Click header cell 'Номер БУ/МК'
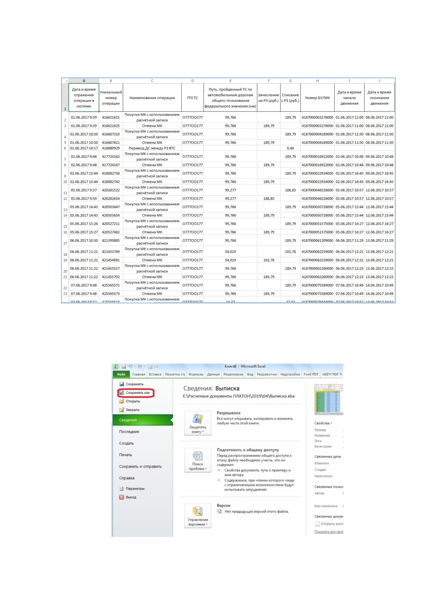 (x=318, y=98)
